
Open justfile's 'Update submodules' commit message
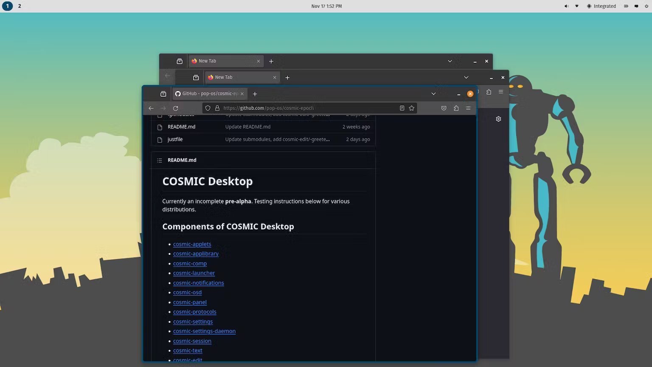tap(278, 139)
